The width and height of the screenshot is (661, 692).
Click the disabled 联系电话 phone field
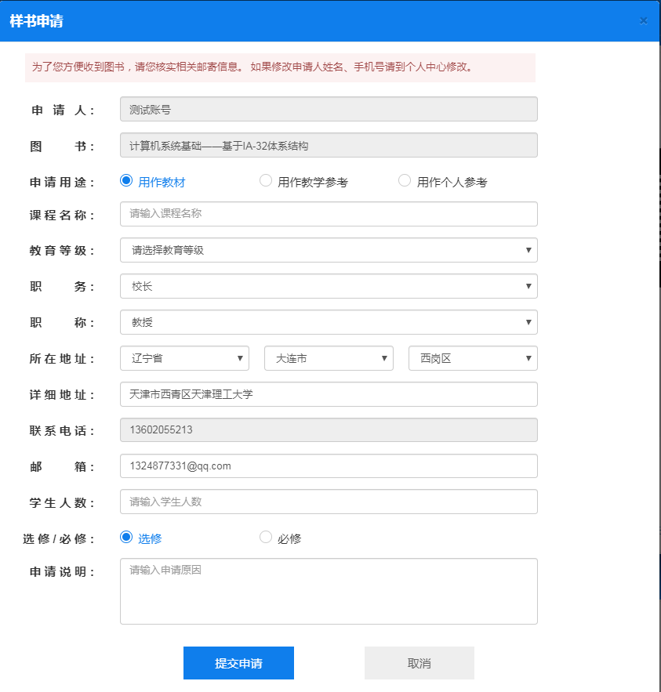point(329,430)
